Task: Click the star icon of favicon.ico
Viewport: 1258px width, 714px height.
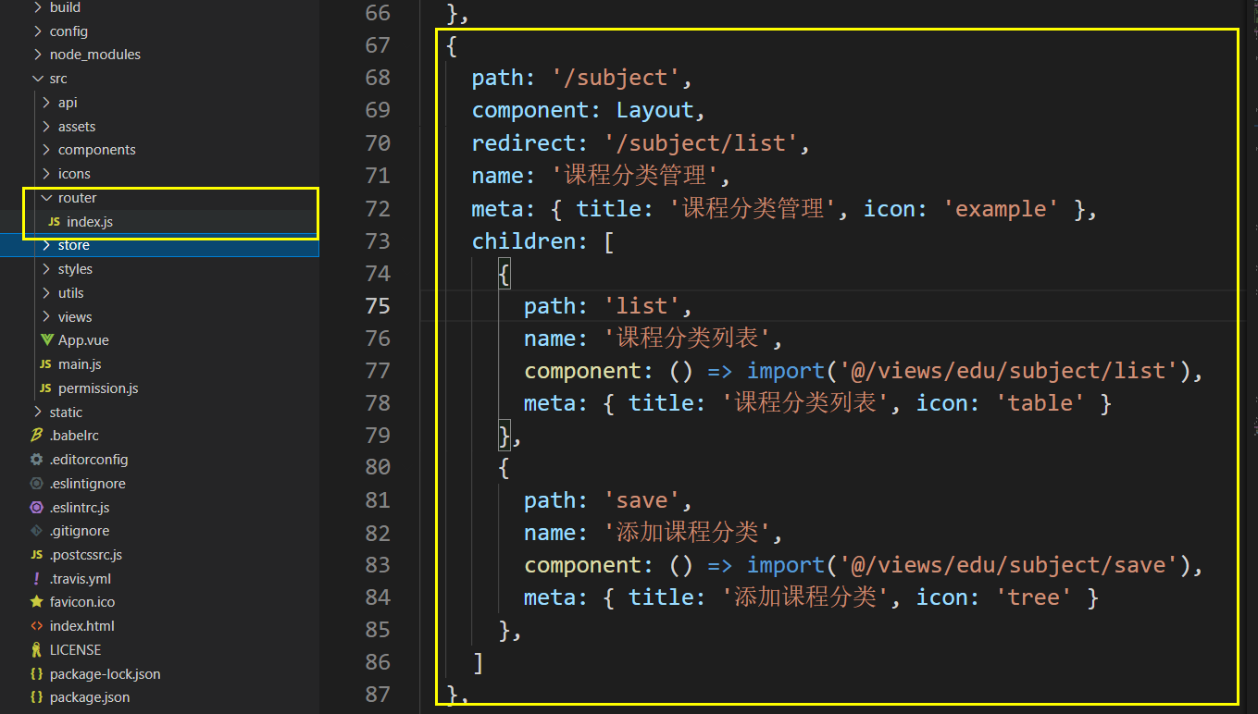Action: pos(37,602)
